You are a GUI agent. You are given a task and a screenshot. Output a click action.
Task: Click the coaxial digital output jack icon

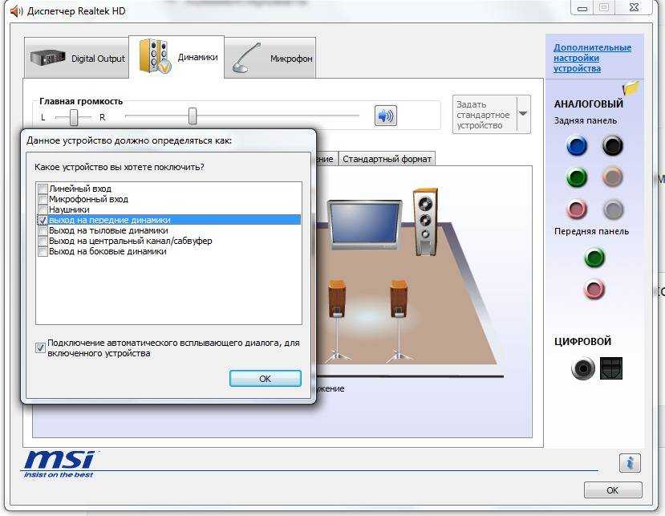coord(583,368)
